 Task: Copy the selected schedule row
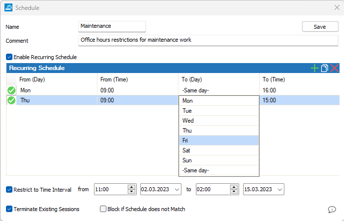[x=325, y=68]
